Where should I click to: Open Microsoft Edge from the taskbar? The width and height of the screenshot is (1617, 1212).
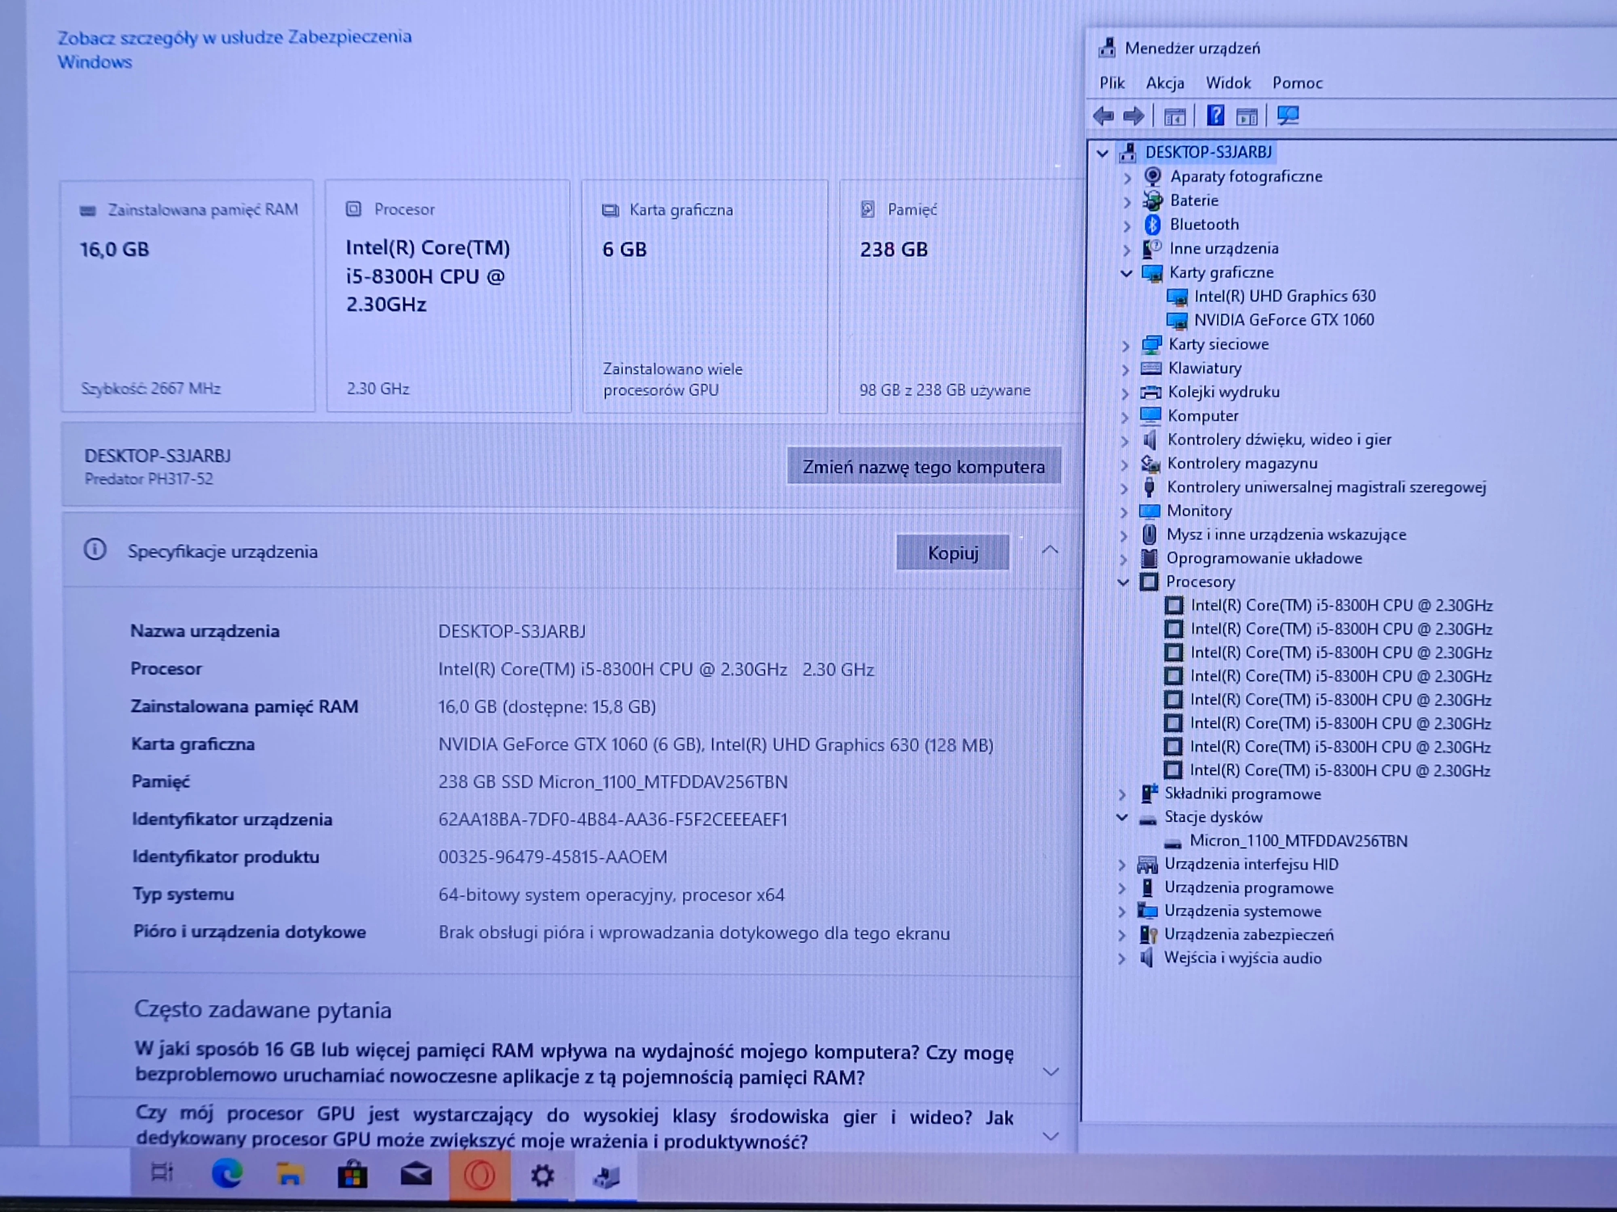pos(227,1174)
